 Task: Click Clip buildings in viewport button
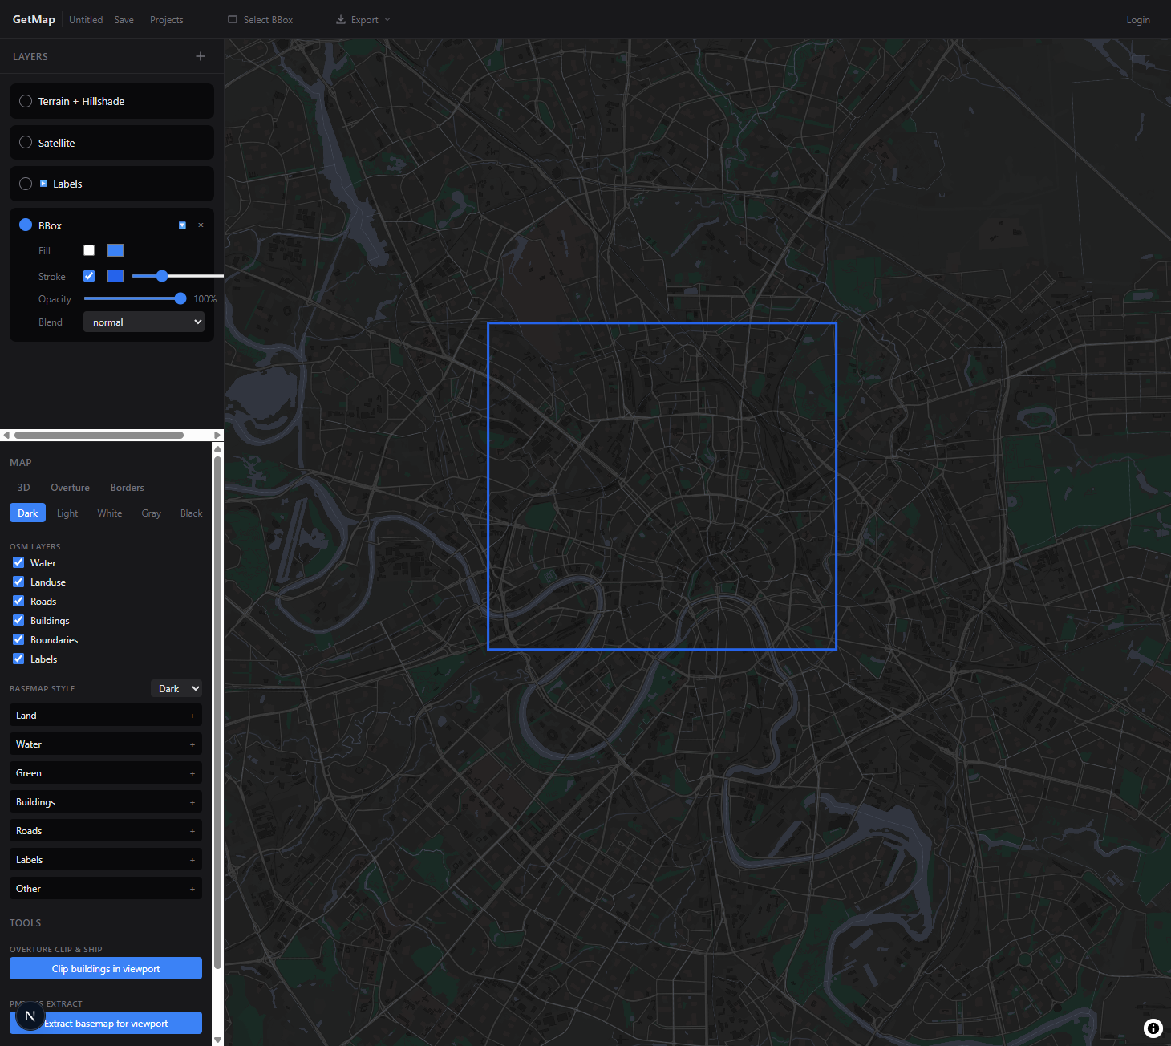(106, 968)
